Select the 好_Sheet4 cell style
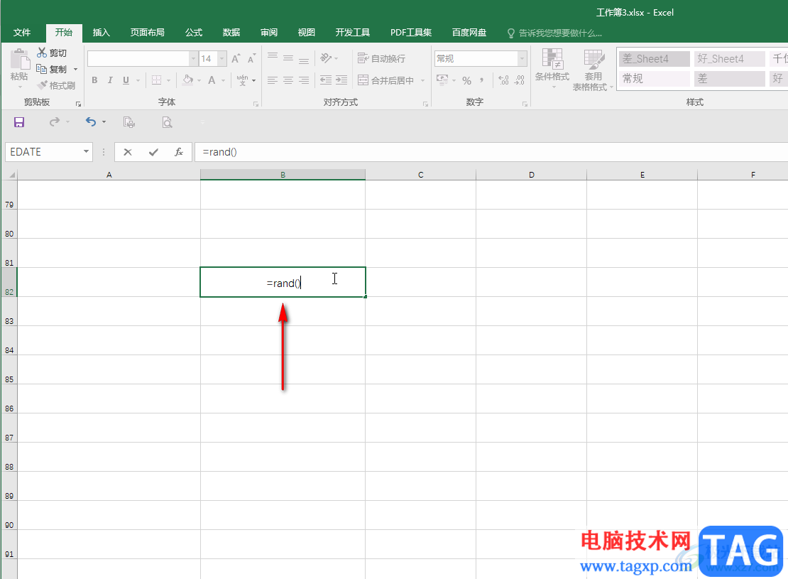This screenshot has height=579, width=788. [x=730, y=59]
